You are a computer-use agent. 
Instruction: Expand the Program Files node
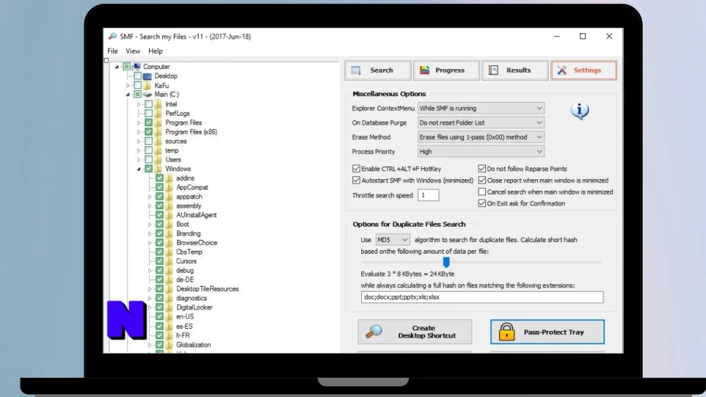[139, 123]
